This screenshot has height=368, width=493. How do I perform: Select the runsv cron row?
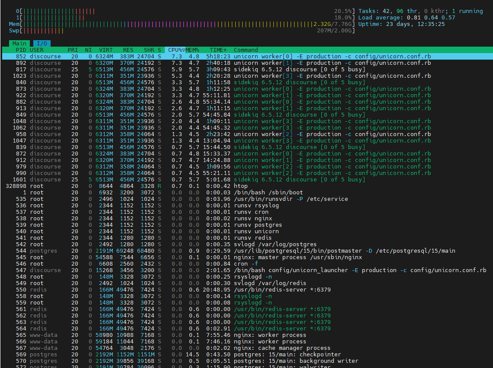coord(246,212)
